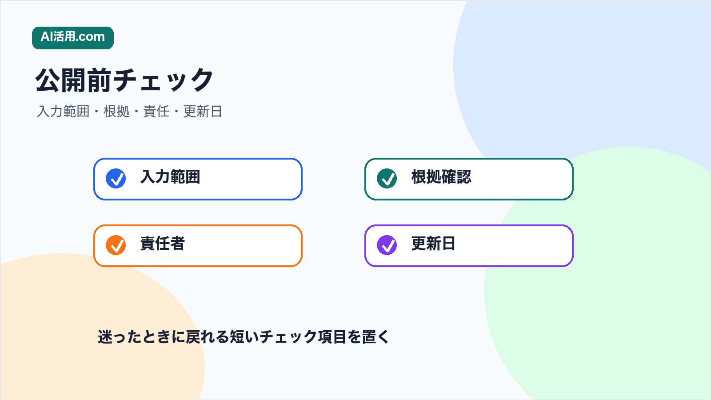Select the 根拠確認 card
The width and height of the screenshot is (711, 400).
[x=469, y=179]
